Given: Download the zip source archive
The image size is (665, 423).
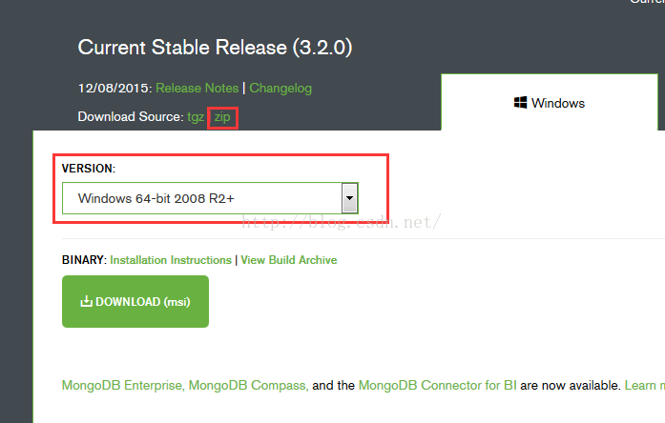Looking at the screenshot, I should [x=222, y=117].
